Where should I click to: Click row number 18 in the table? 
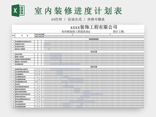[x=13, y=102]
